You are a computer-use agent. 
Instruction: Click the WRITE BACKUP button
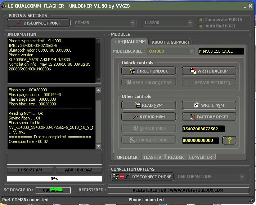(x=209, y=71)
